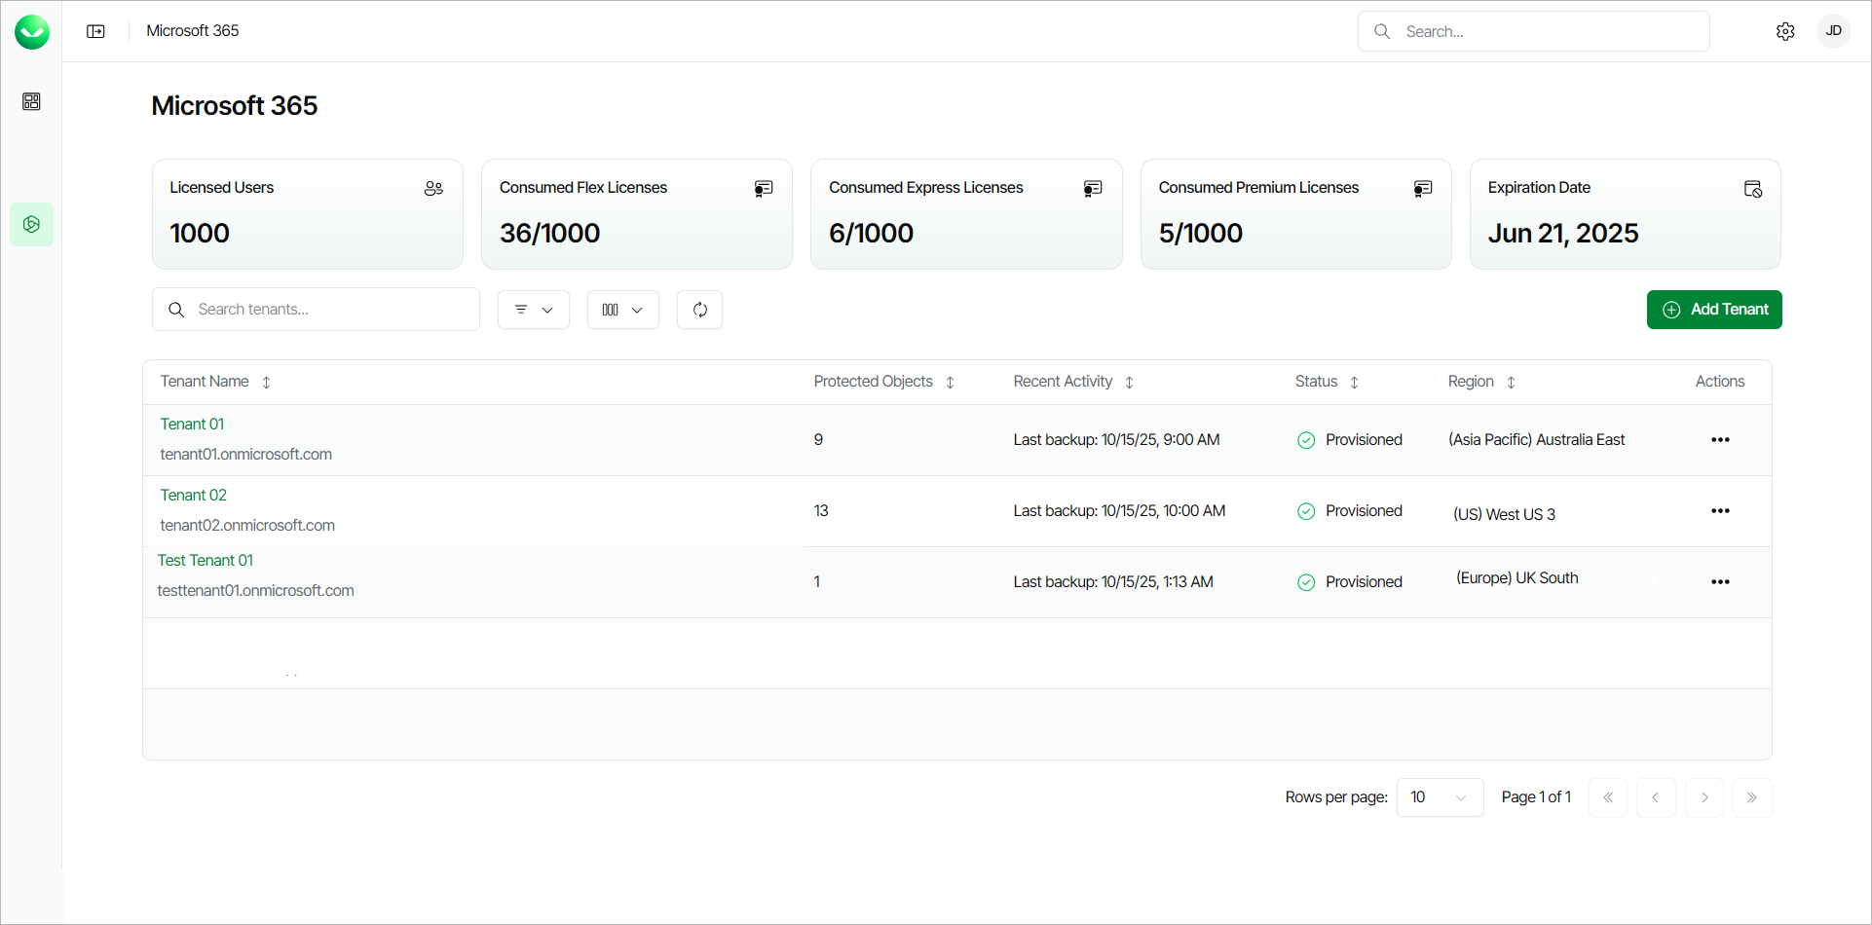Sort table by Status column
This screenshot has height=925, width=1872.
pos(1354,383)
